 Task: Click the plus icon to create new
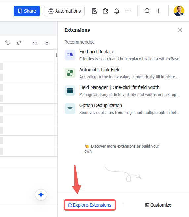pos(159,11)
